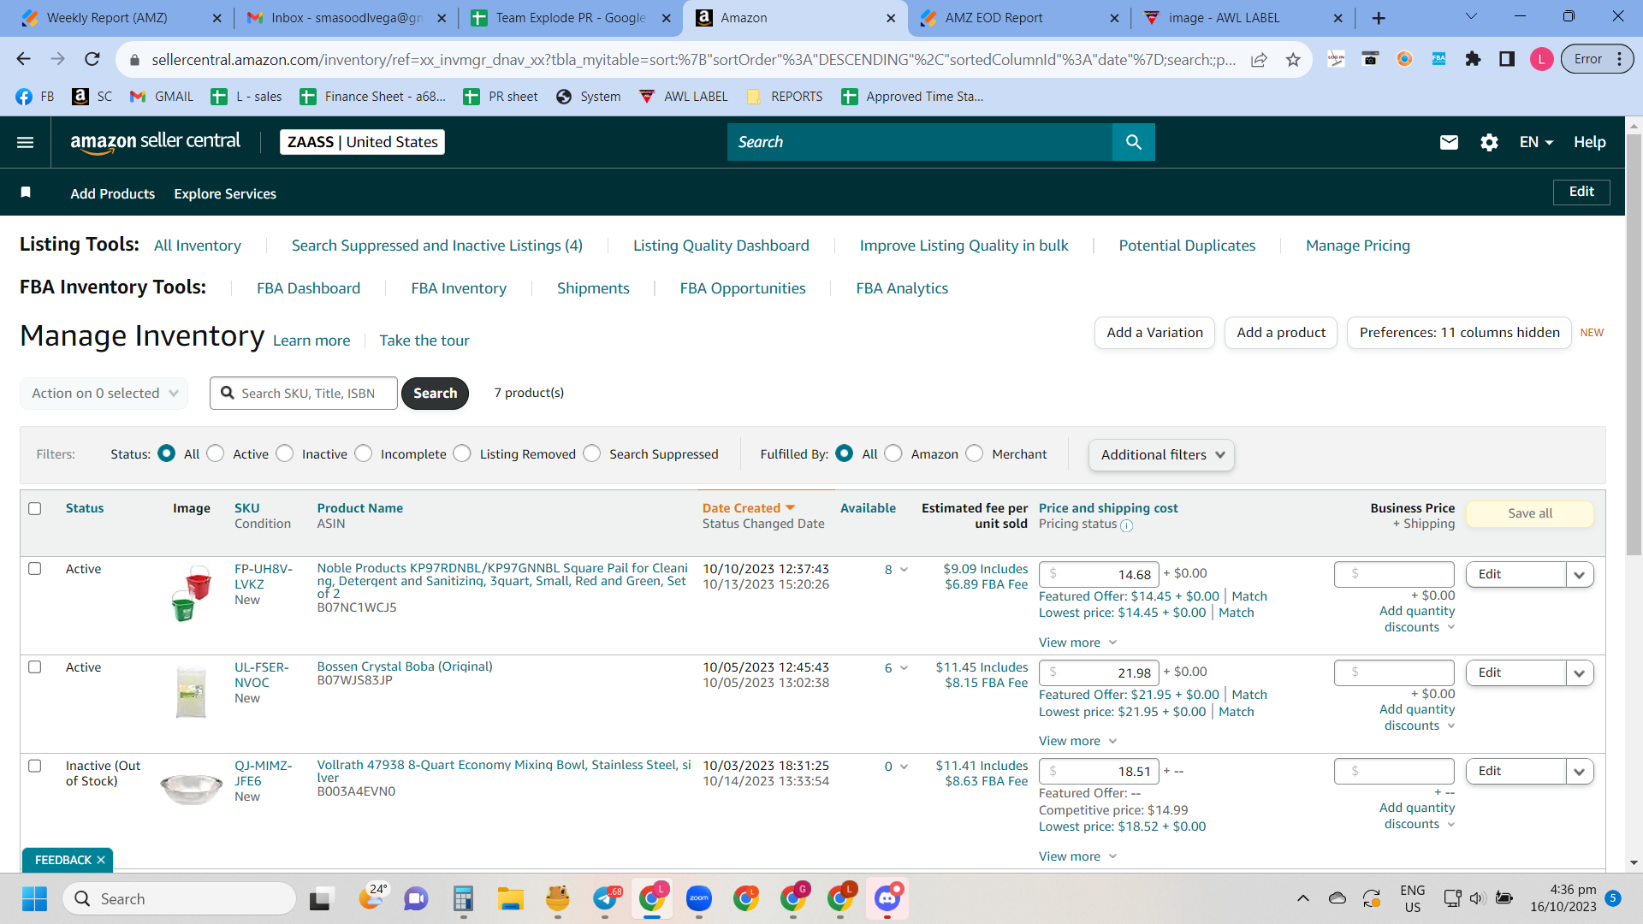This screenshot has height=924, width=1643.
Task: Select the Listing Removed status radio button
Action: [462, 453]
